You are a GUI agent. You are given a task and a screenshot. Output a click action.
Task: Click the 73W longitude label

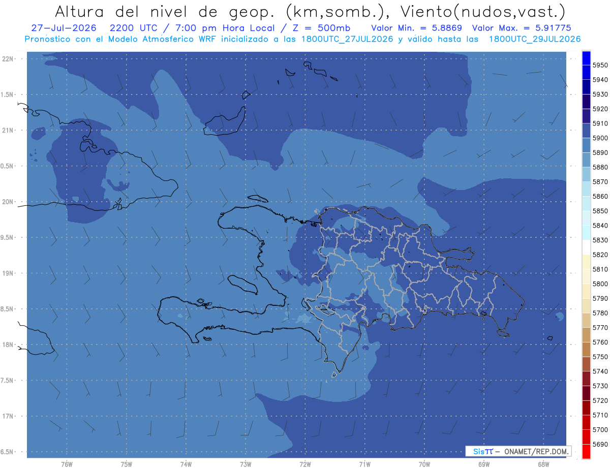click(246, 464)
